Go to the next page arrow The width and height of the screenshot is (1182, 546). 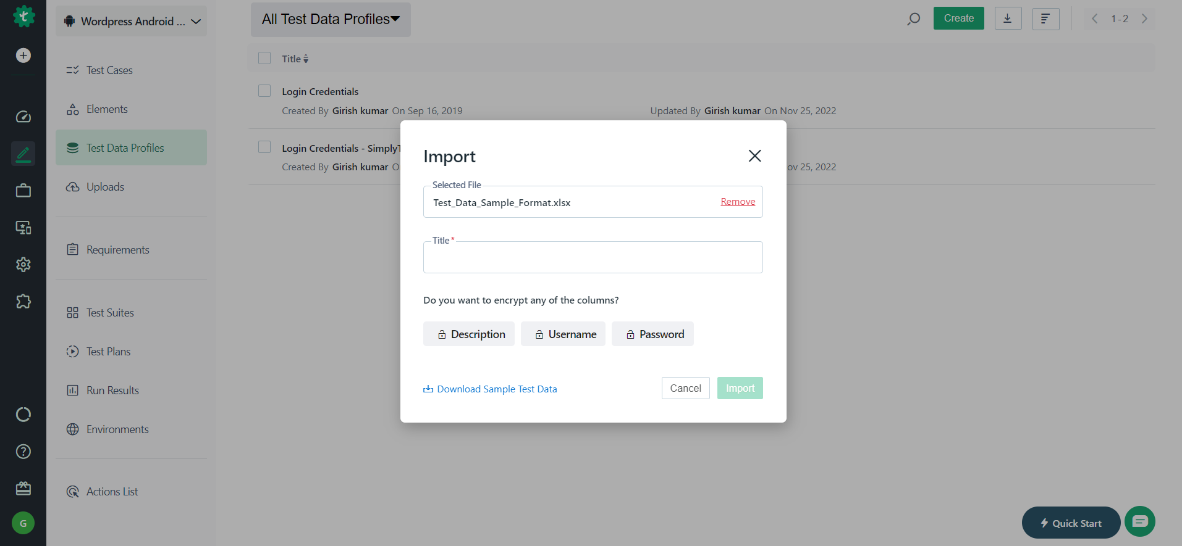[x=1144, y=19]
